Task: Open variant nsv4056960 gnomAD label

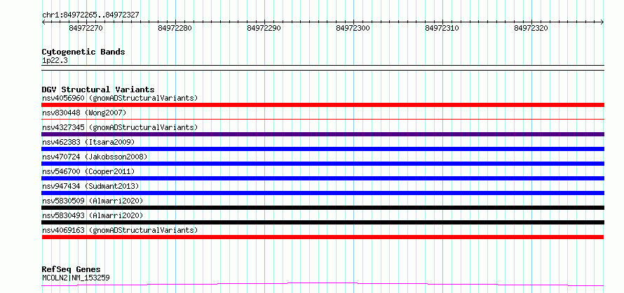Action: point(120,98)
